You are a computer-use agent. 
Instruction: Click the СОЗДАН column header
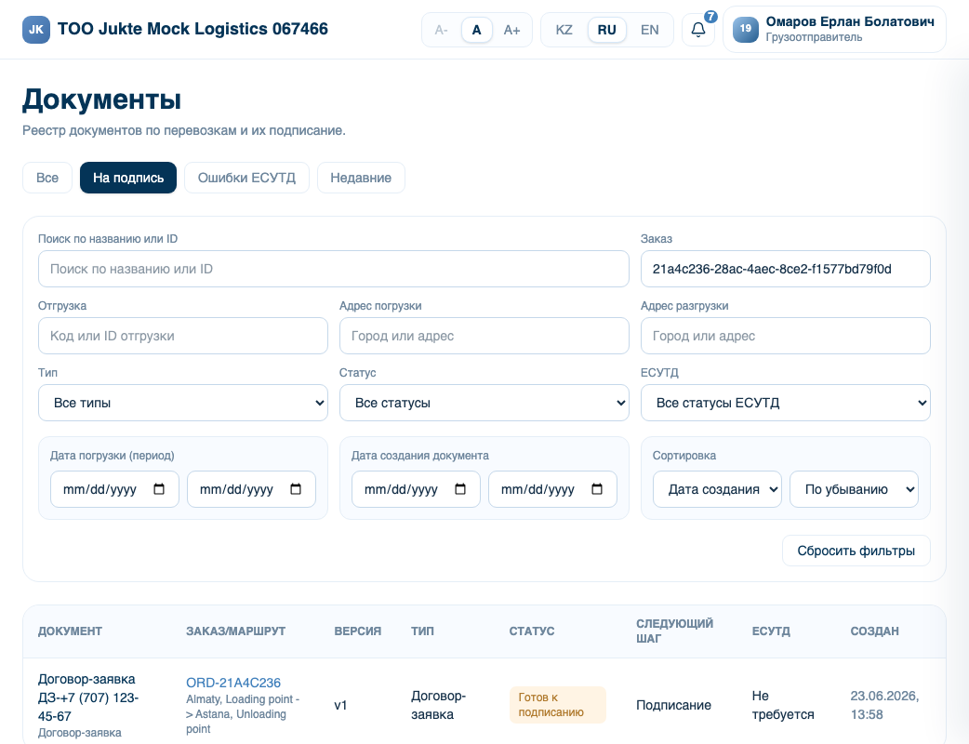[874, 631]
